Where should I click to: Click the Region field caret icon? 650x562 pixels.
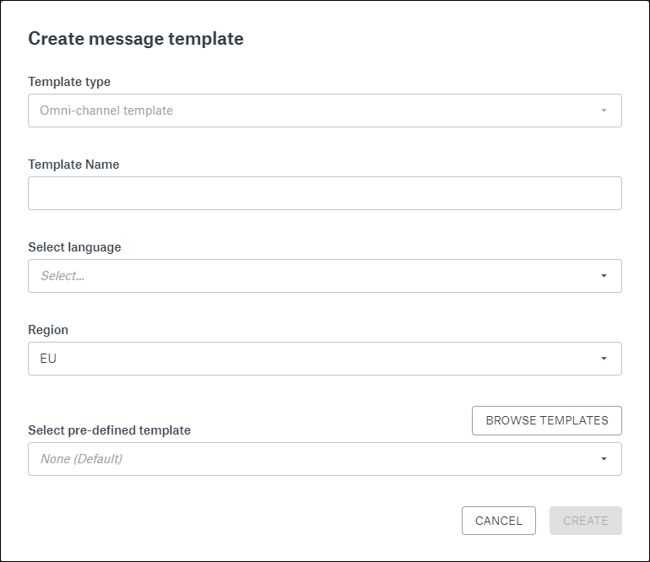pos(604,359)
